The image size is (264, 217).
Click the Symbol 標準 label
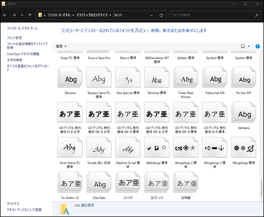click(x=215, y=58)
